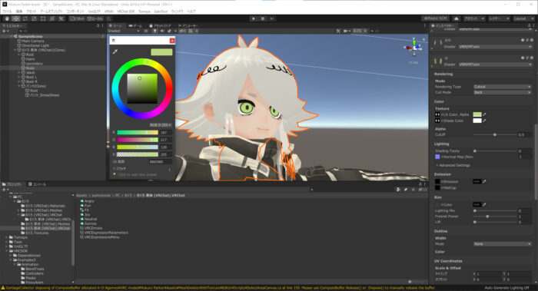
Task: Select the Hand tool in the toolbar
Action: (x=6, y=18)
